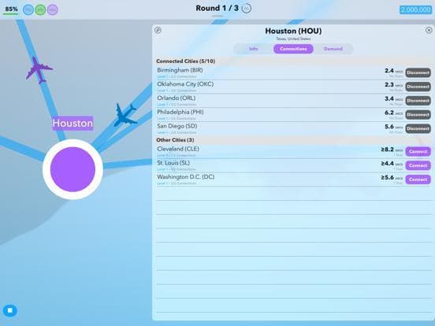The height and width of the screenshot is (326, 435).
Task: Switch to the Connections tab
Action: (293, 49)
